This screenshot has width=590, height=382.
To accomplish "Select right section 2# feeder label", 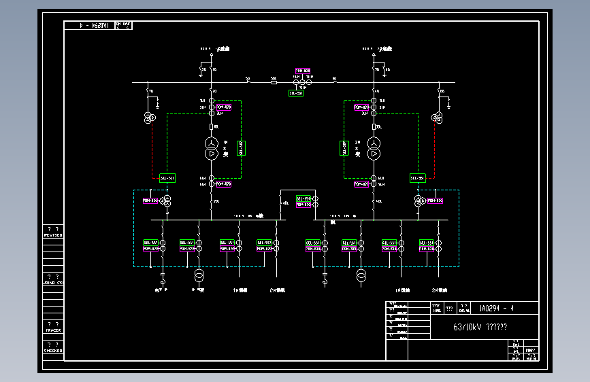I will coord(440,290).
